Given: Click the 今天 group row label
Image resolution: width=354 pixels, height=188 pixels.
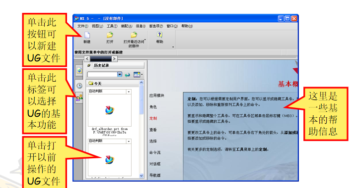Looking at the screenshot, I should tap(98, 84).
